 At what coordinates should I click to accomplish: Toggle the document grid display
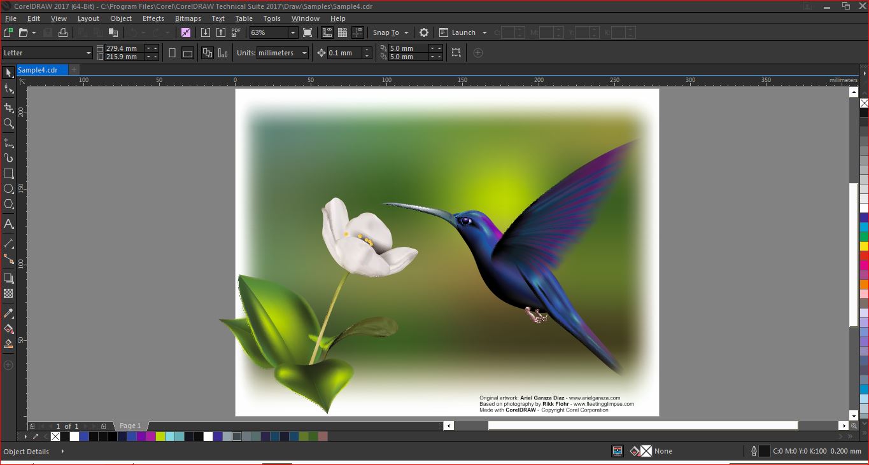[343, 32]
